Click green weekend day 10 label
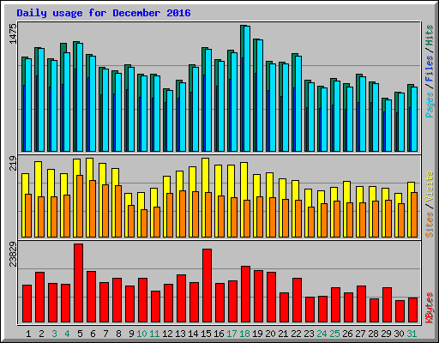 (141, 334)
